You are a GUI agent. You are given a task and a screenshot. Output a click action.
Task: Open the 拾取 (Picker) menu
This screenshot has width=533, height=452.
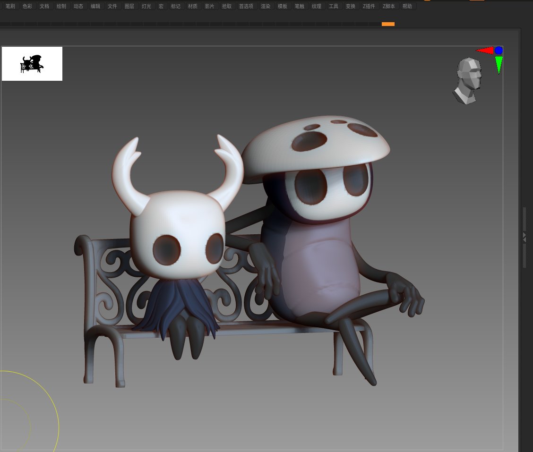[x=227, y=6]
